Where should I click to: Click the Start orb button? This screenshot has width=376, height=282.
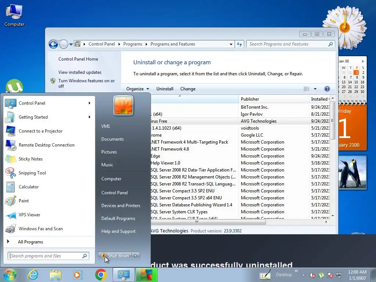[x=10, y=275]
